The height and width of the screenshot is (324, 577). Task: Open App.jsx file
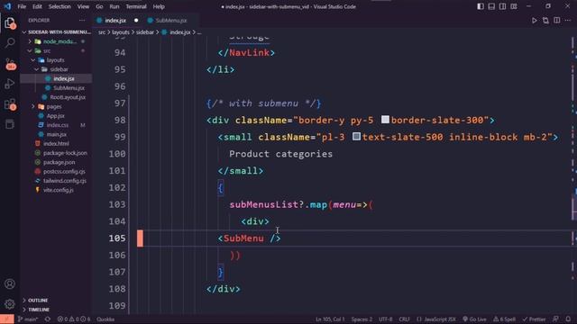click(x=55, y=116)
